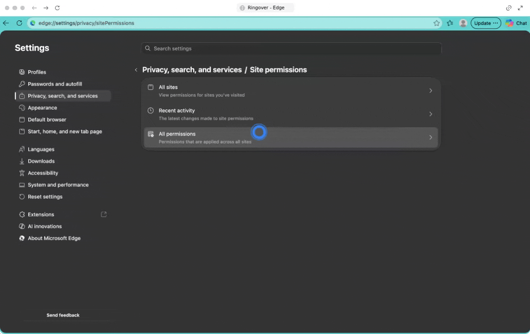Open All sites permissions row
This screenshot has width=530, height=334.
point(291,91)
